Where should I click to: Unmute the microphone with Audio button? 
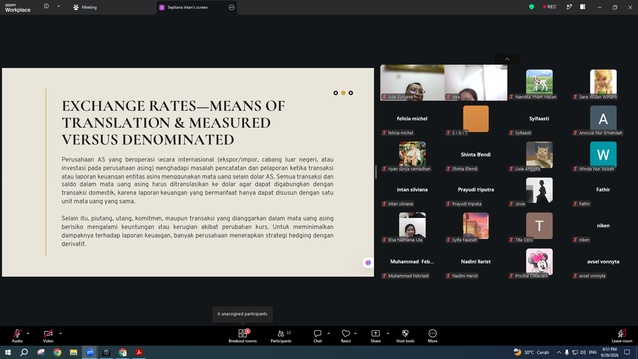pos(17,336)
